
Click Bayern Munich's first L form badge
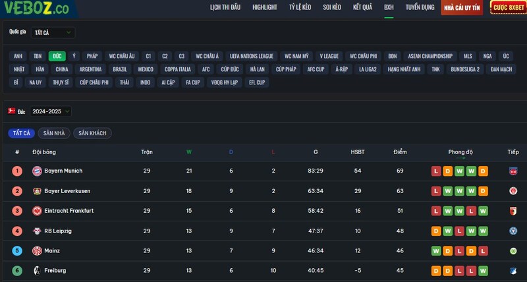(x=436, y=171)
